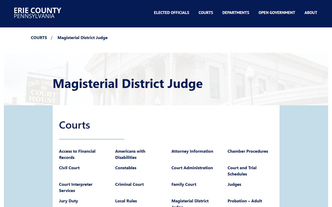The image size is (332, 207).
Task: Open the Chamber Procedures link
Action: [248, 151]
